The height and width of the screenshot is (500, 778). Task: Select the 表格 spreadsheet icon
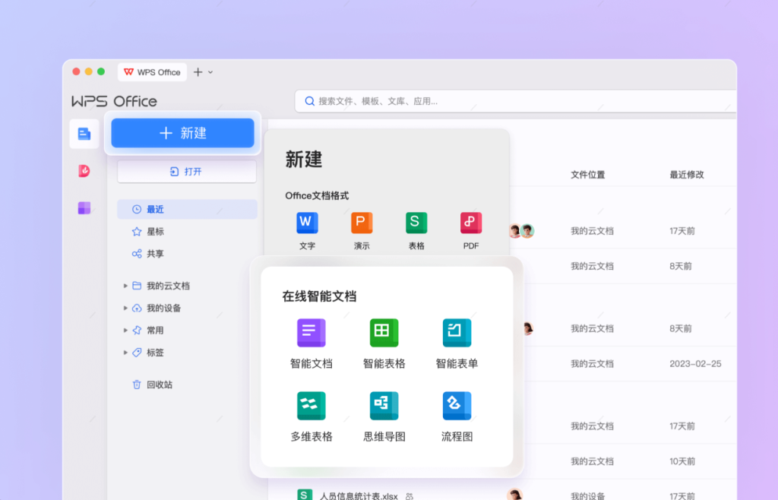[416, 223]
